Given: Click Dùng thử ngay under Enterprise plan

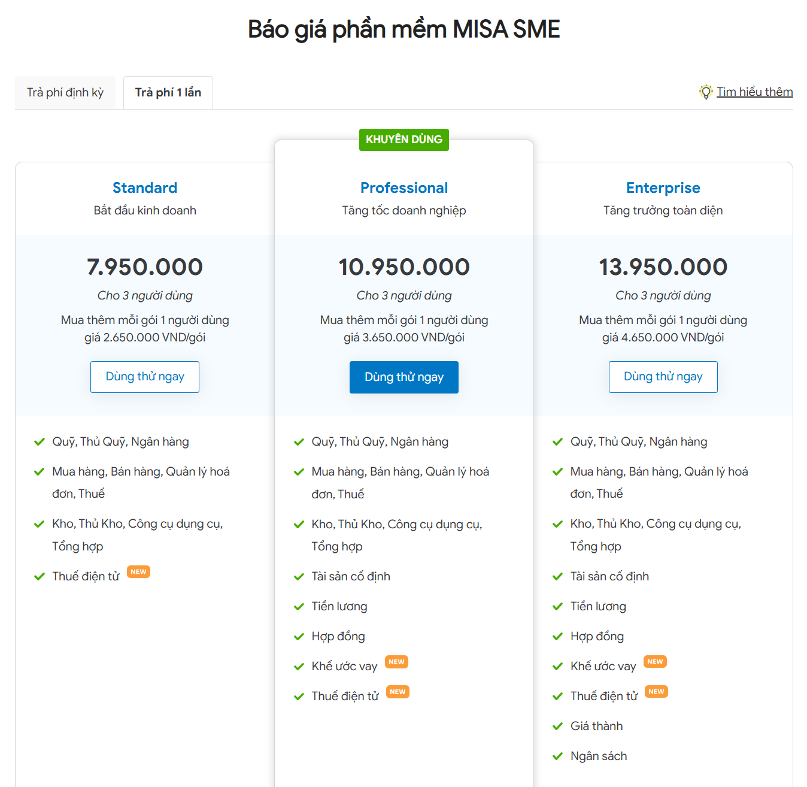Looking at the screenshot, I should [x=663, y=377].
